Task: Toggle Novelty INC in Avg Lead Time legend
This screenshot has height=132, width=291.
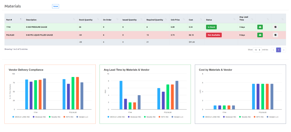Action: 150,117
